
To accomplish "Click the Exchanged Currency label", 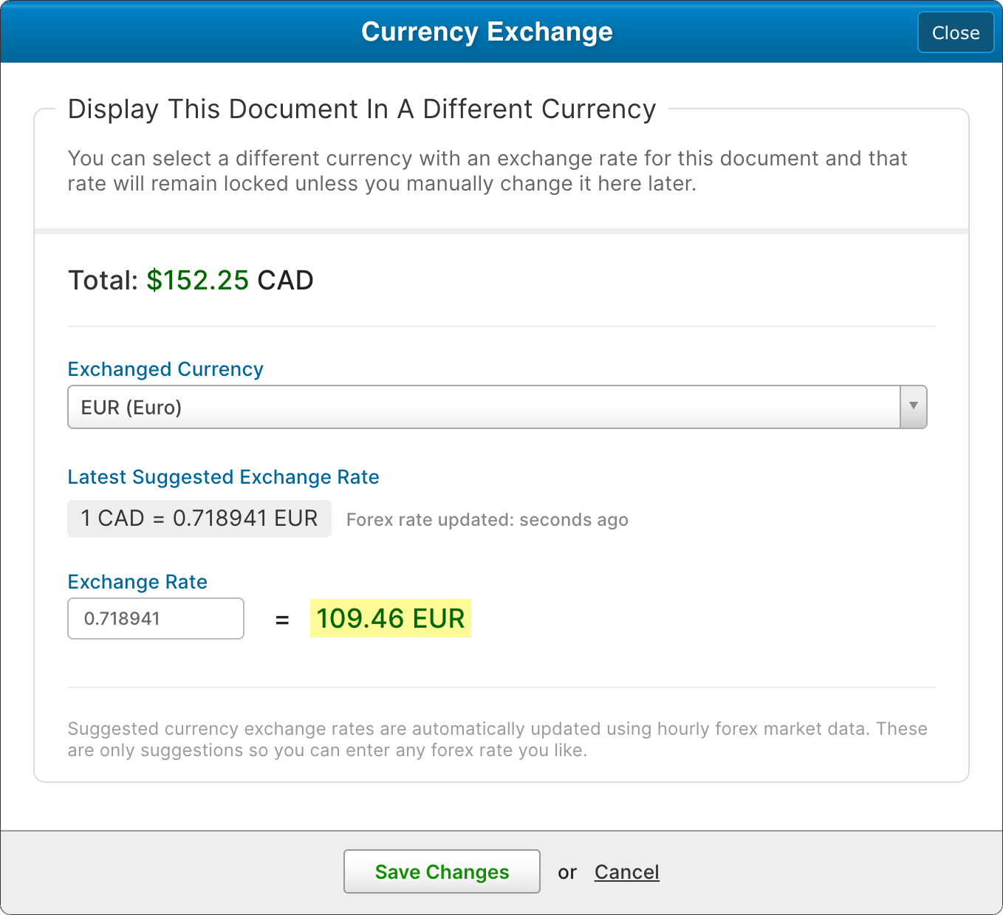I will pyautogui.click(x=165, y=369).
